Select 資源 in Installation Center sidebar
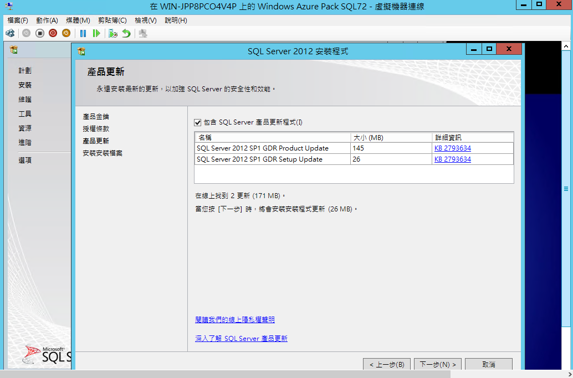The image size is (573, 378). point(25,128)
